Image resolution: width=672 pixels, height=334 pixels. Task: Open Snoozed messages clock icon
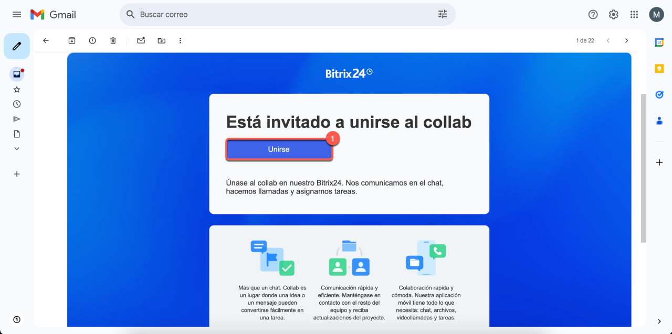(x=17, y=104)
